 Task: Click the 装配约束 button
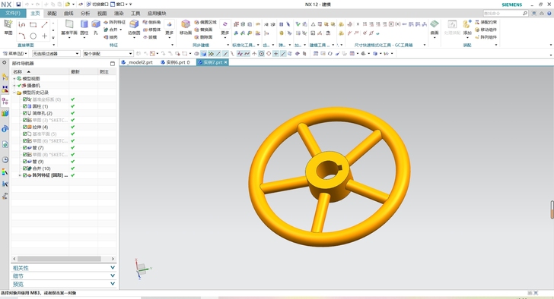(486, 22)
